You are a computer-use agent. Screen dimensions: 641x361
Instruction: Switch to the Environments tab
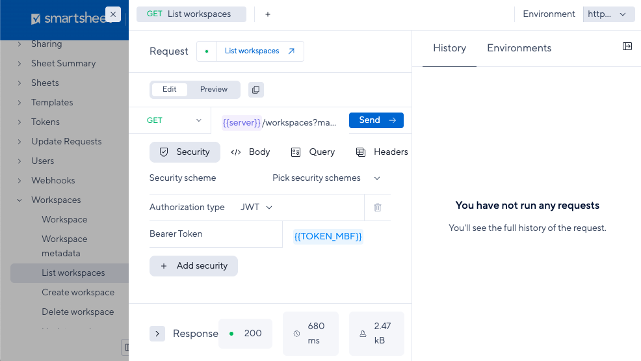[x=519, y=48]
